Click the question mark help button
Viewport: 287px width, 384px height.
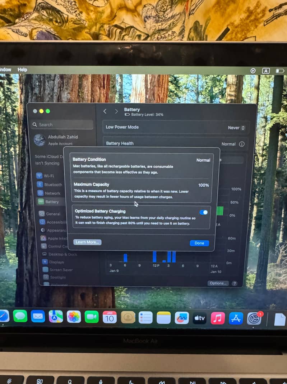coord(235,283)
